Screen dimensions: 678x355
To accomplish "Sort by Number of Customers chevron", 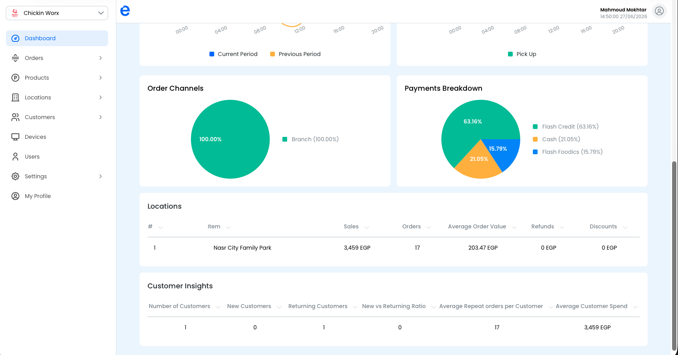I will 218,307.
